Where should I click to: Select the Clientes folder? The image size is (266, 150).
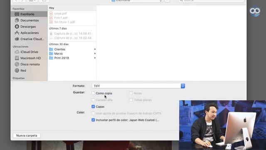click(x=72, y=49)
